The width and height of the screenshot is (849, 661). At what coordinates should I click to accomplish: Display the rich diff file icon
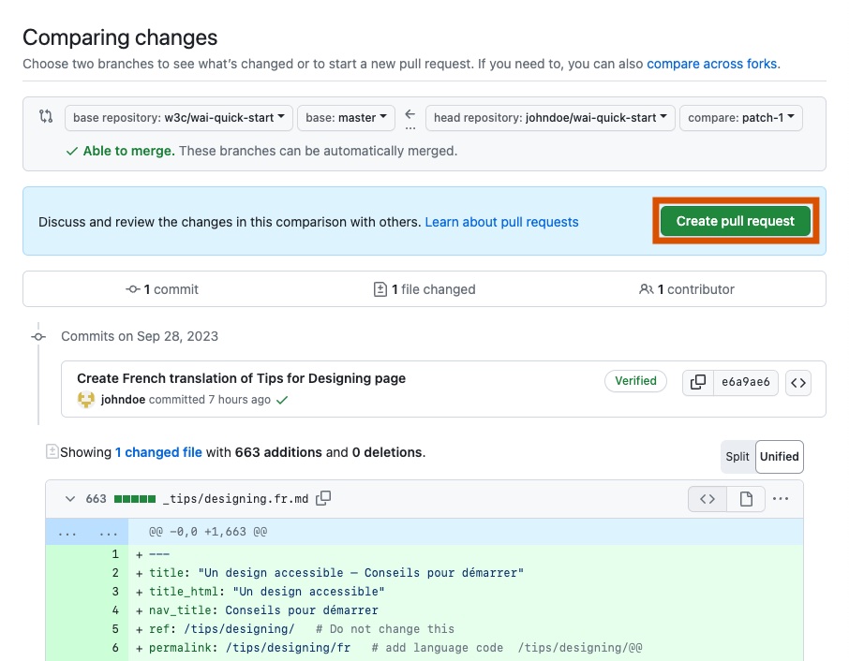(x=745, y=499)
